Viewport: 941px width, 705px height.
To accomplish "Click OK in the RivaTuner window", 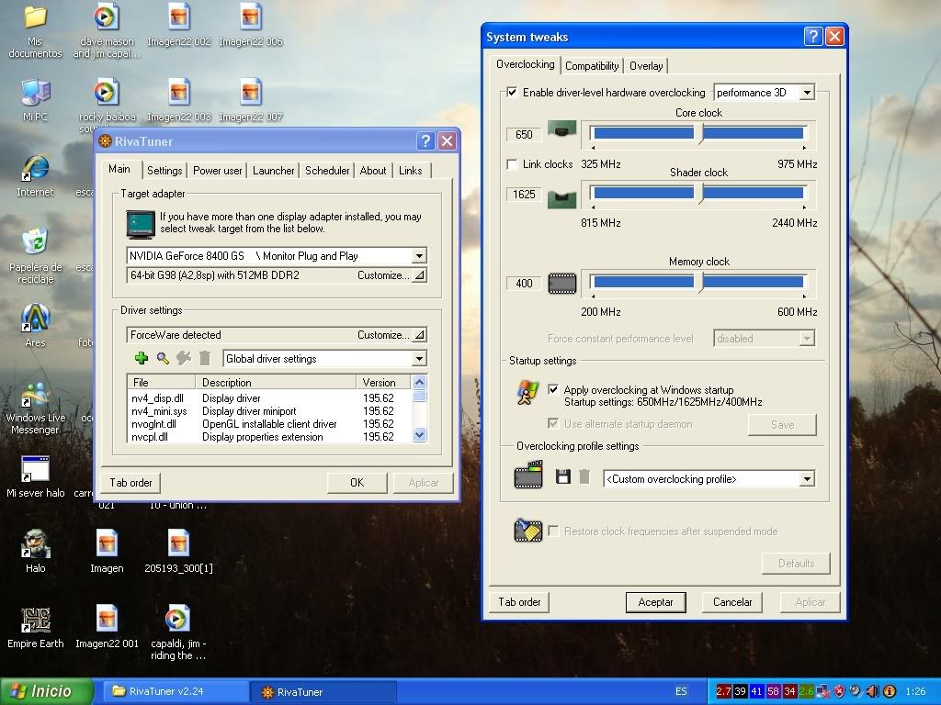I will click(x=357, y=483).
